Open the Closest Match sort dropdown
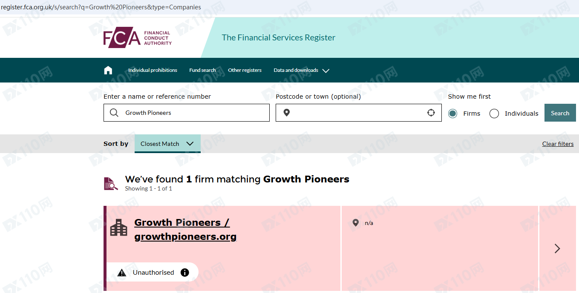This screenshot has height=293, width=579. [167, 144]
